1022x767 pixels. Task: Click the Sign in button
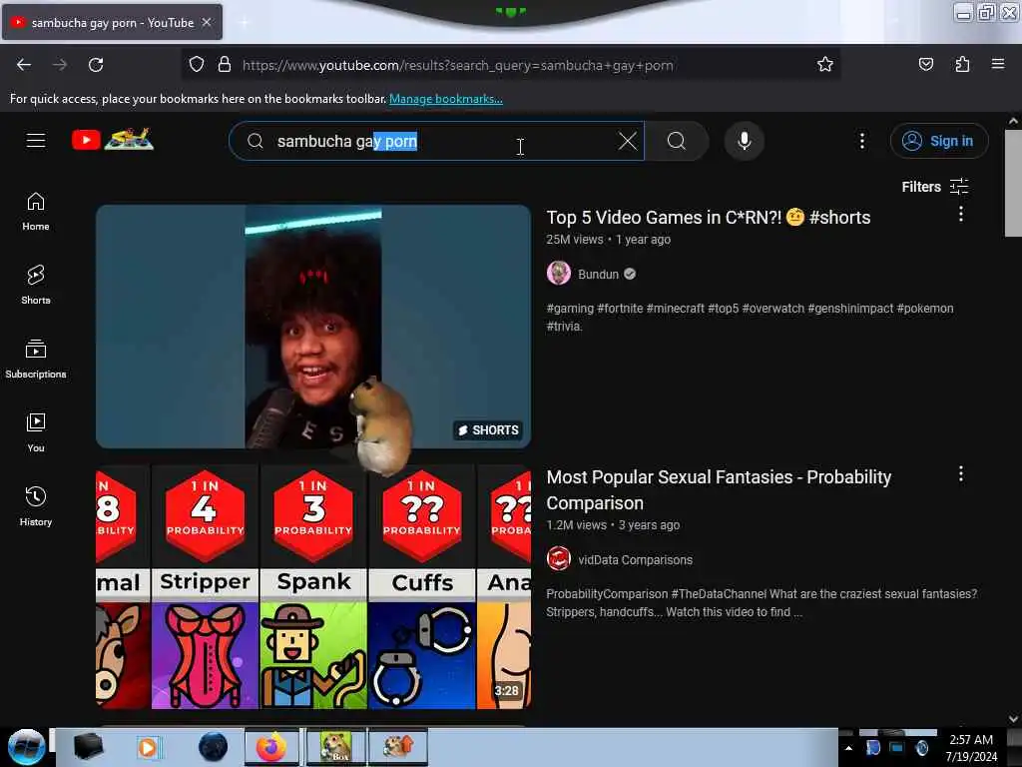[939, 141]
